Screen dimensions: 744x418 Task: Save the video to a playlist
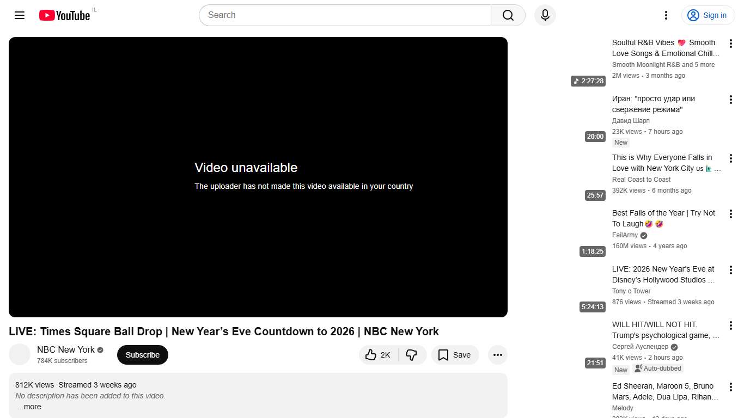(x=455, y=354)
